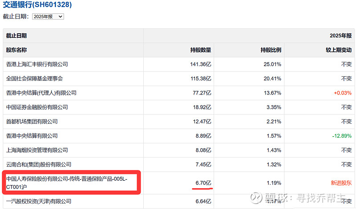Click the highlighted 中国人寿保险 shareholder name
Screen dimensions: 356x209
pos(67,182)
